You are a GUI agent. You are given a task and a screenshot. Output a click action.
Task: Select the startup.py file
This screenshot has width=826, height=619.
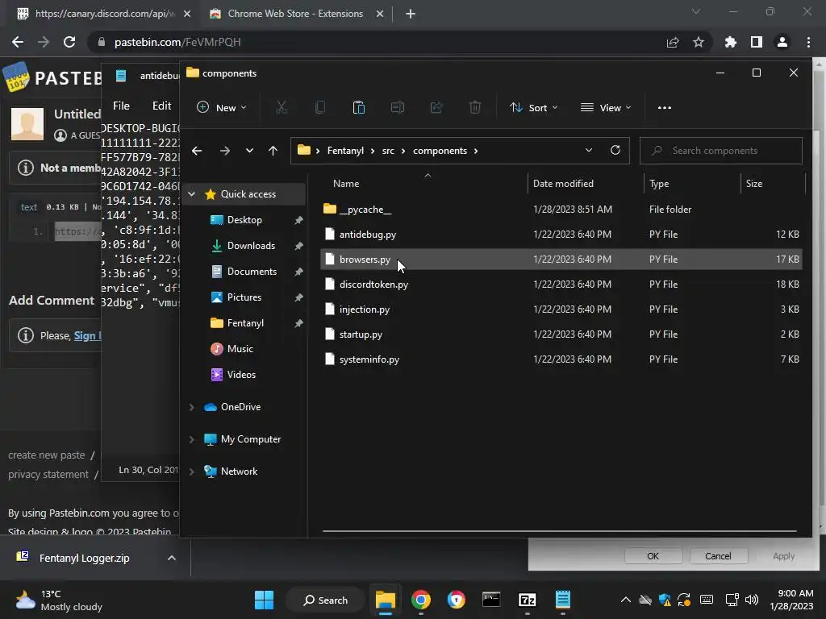pos(561,334)
